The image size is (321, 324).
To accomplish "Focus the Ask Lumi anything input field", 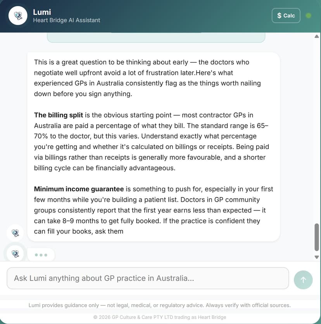I will pos(147,278).
